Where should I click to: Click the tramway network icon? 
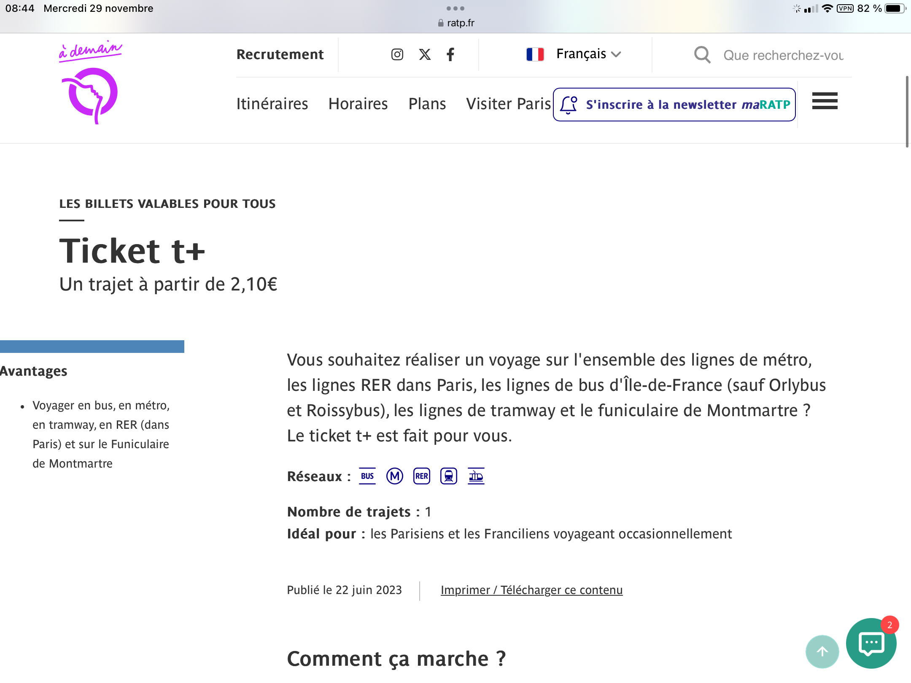click(449, 476)
